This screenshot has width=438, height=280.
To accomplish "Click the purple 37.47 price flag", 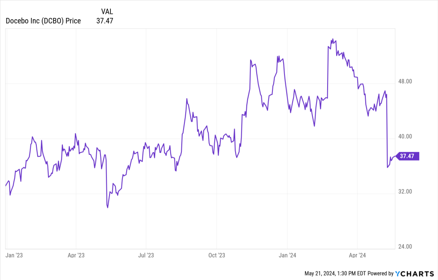I will coord(408,156).
